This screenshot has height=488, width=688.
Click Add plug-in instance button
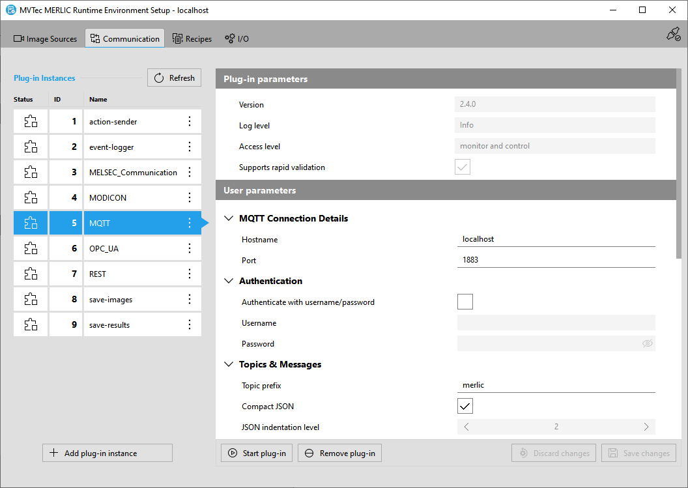click(107, 453)
